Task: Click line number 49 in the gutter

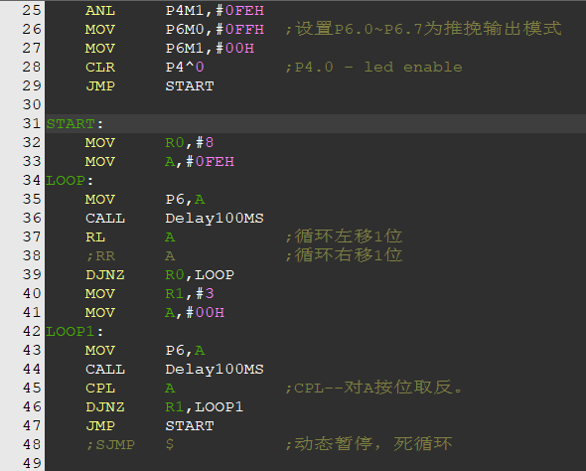Action: [x=32, y=463]
